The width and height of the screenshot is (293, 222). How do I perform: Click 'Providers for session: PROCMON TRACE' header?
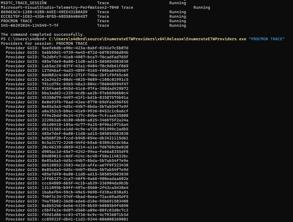44,44
